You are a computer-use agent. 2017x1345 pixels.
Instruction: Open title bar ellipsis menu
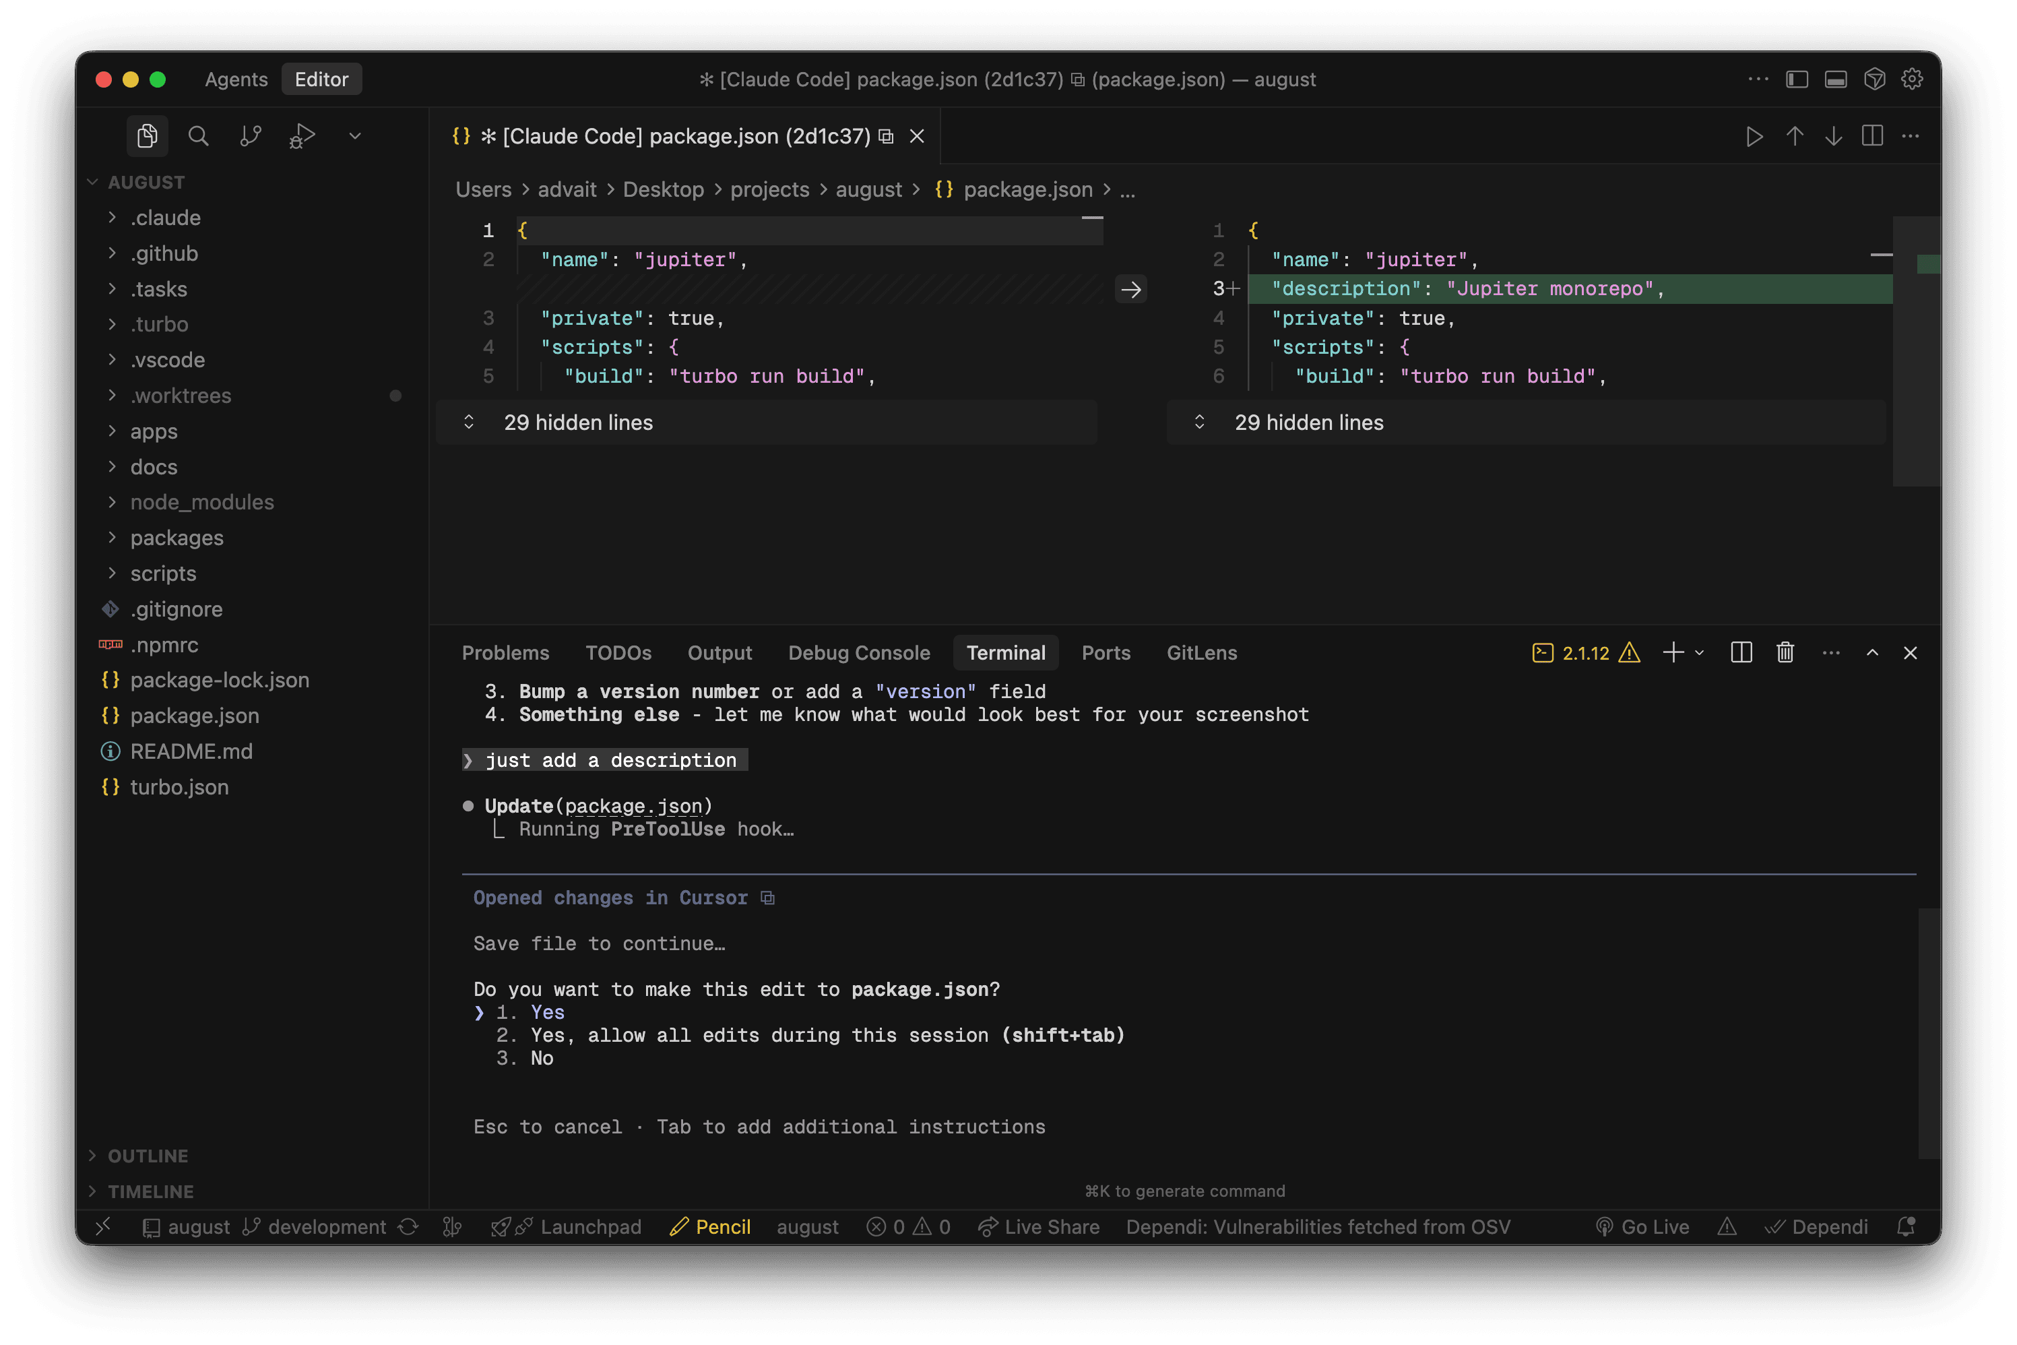pos(1758,79)
